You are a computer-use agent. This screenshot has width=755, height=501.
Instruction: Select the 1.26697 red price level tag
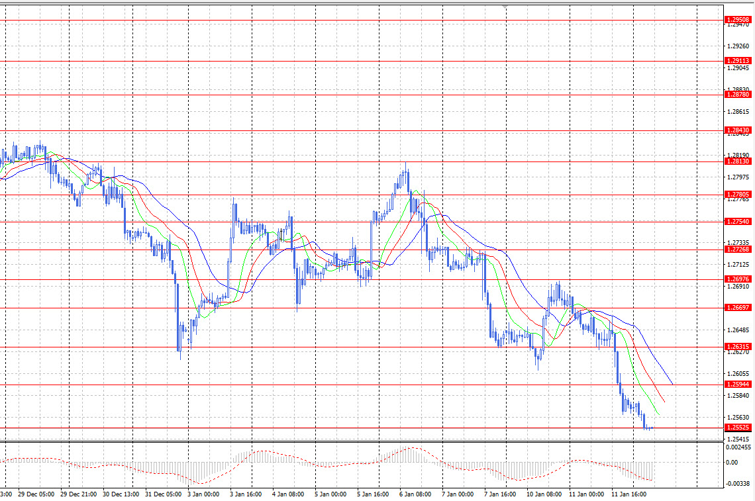[738, 308]
